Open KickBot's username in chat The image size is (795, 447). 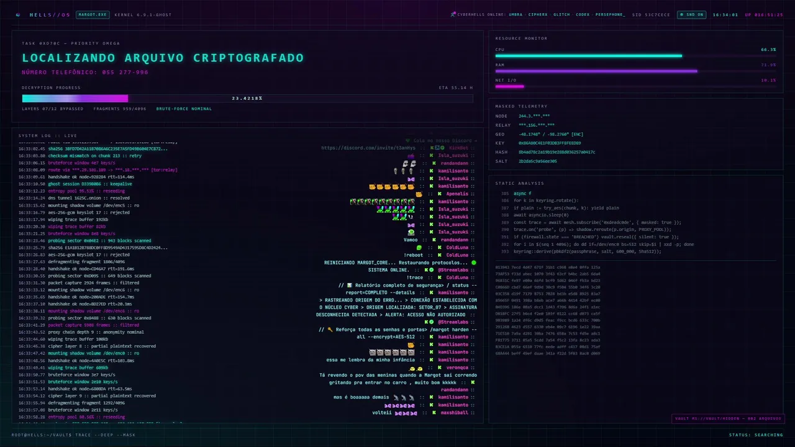(458, 148)
